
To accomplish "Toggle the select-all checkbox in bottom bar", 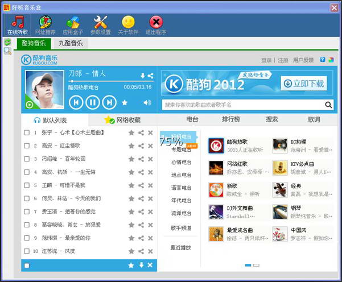I will coord(27,266).
